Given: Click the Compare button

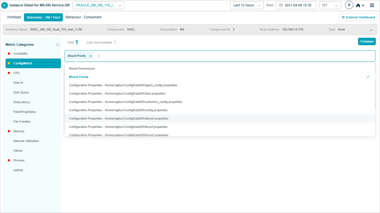Looking at the screenshot, I should (x=367, y=42).
